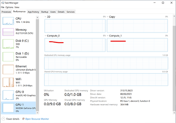Maximize the Task Manager window
The image size is (176, 123).
pos(163,3)
